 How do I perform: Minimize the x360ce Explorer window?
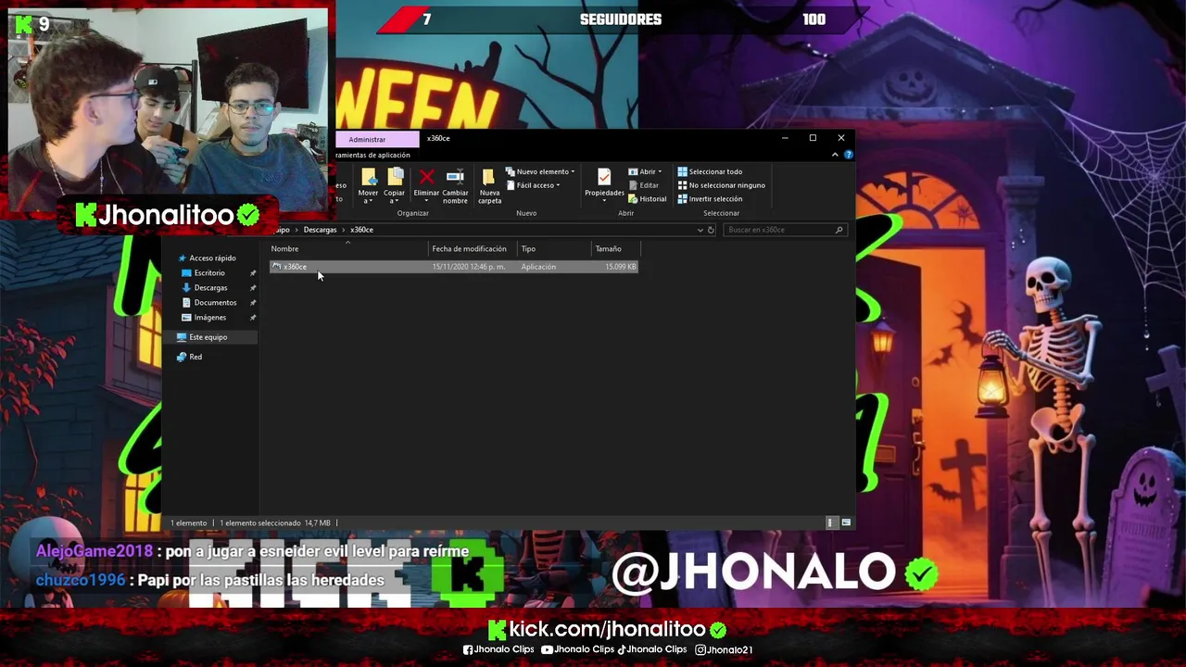(785, 138)
